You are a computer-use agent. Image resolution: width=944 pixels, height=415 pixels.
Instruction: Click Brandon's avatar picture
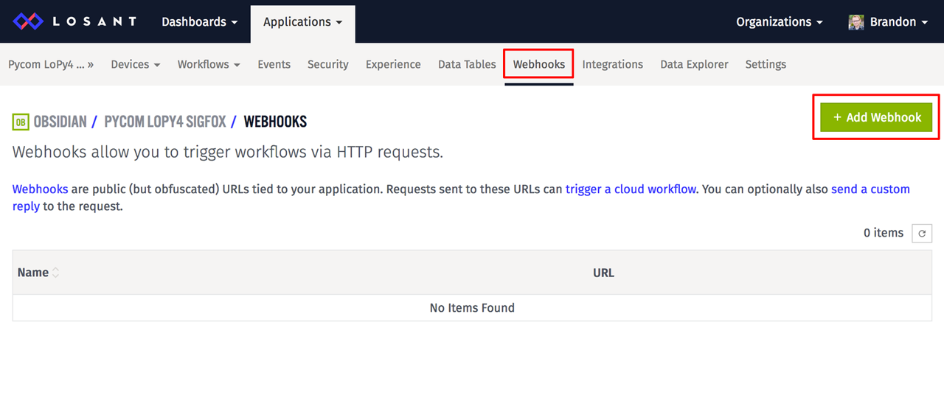[856, 22]
